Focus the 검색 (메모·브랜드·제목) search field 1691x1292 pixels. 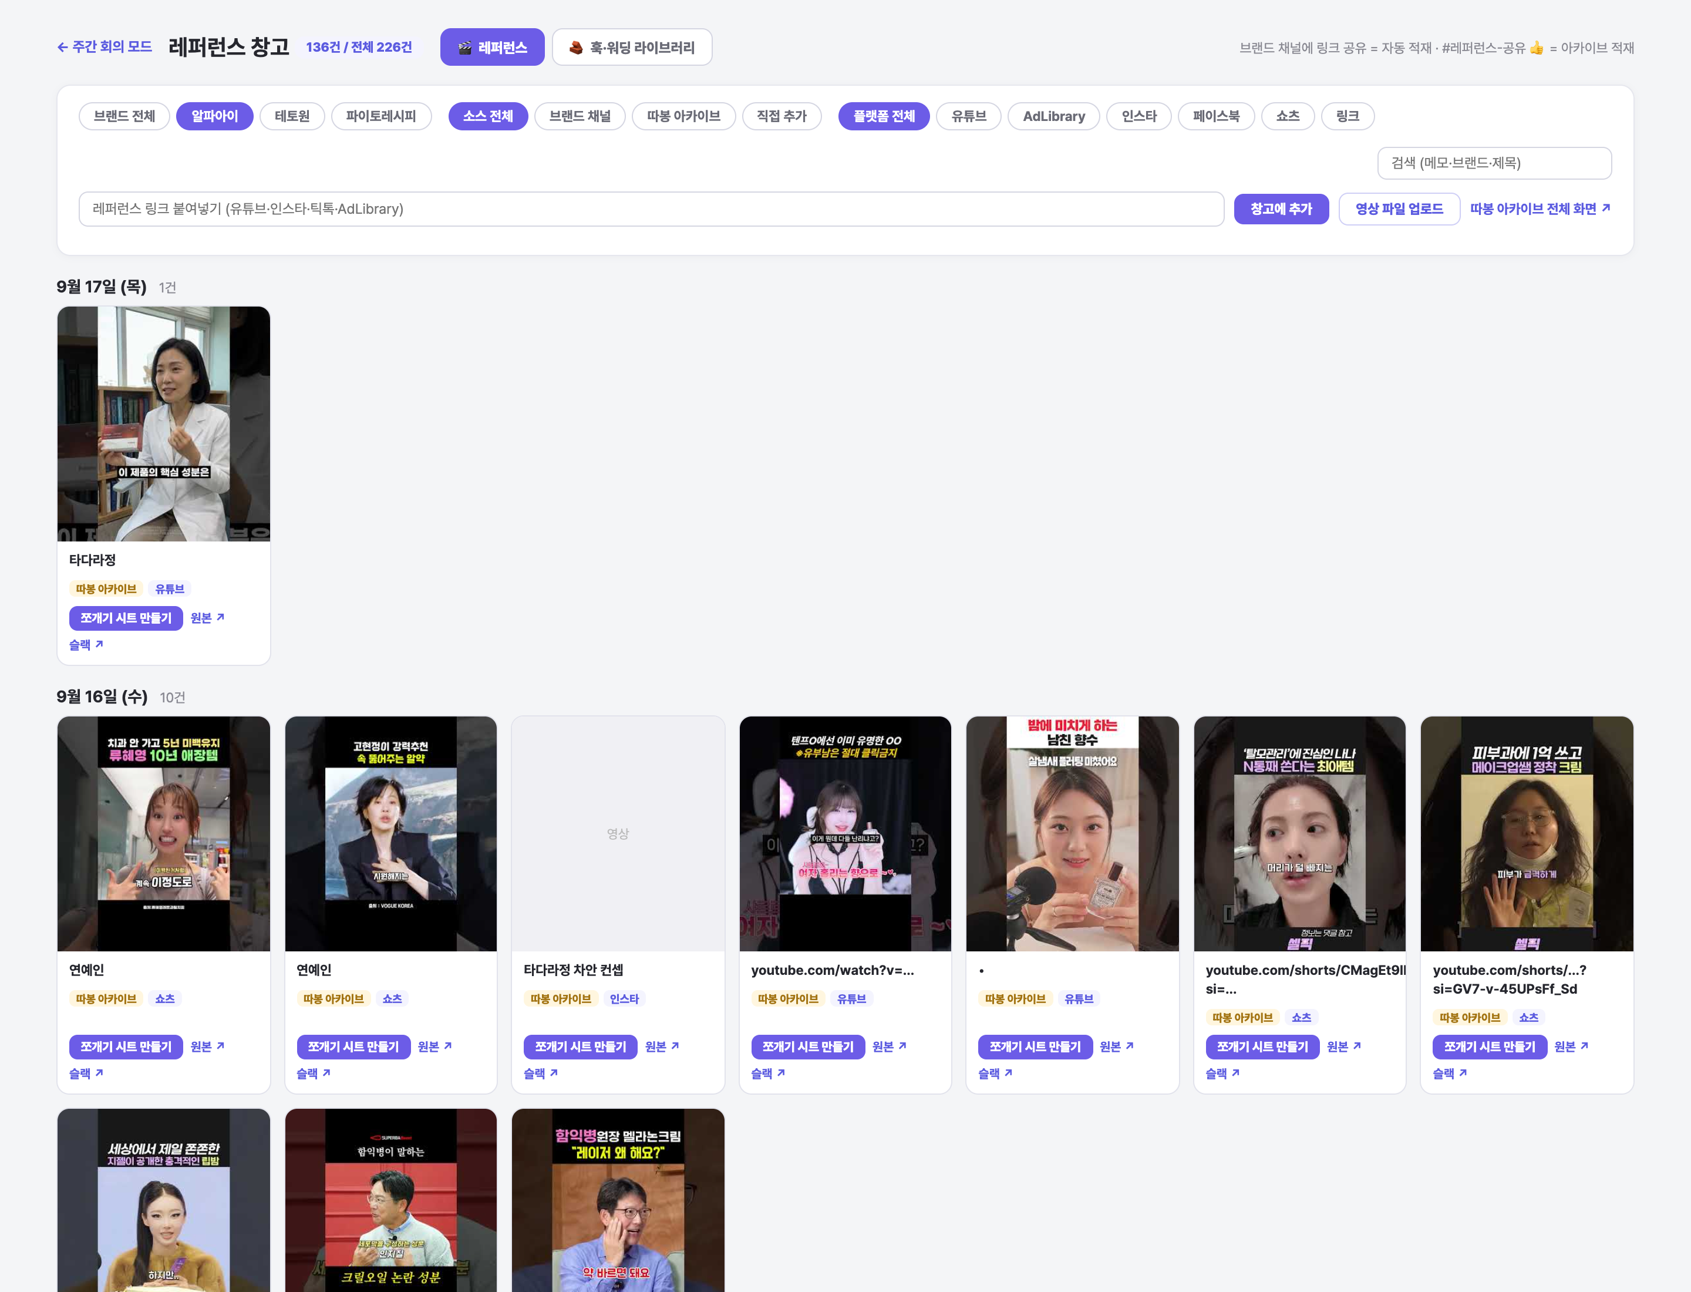tap(1494, 163)
